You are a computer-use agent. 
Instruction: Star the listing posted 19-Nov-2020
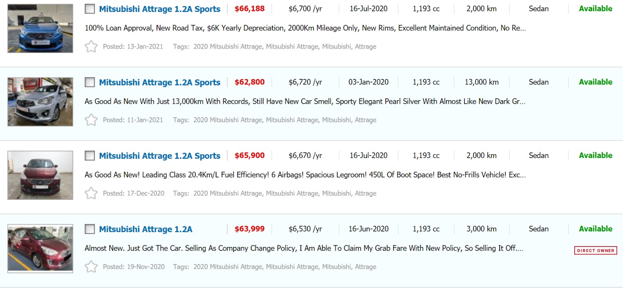pyautogui.click(x=91, y=267)
